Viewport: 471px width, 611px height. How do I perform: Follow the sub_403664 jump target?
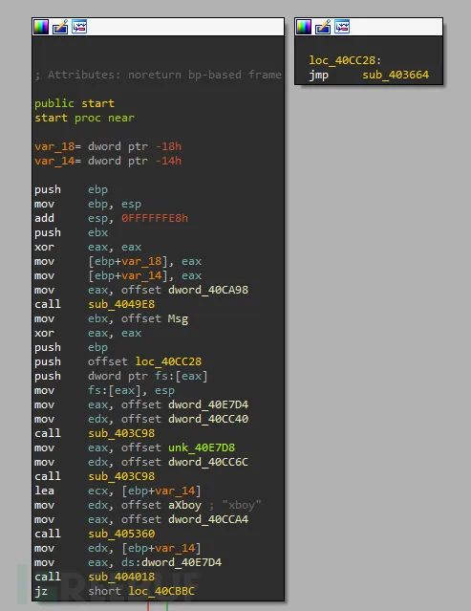point(396,75)
